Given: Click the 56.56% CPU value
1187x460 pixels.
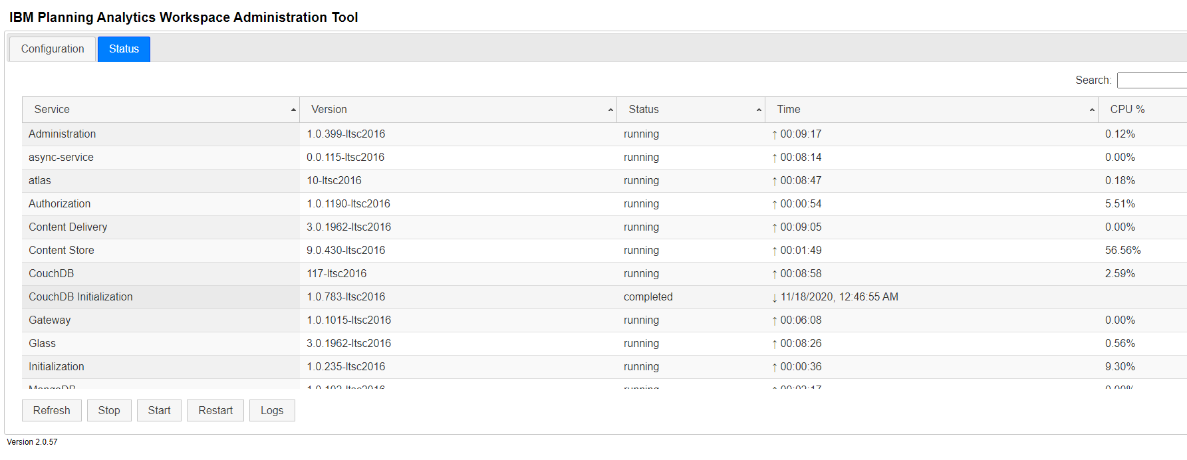Looking at the screenshot, I should 1123,251.
